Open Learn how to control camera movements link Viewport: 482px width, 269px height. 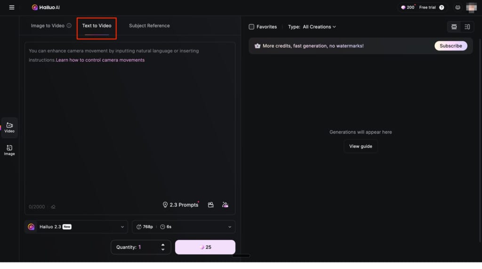click(x=100, y=60)
